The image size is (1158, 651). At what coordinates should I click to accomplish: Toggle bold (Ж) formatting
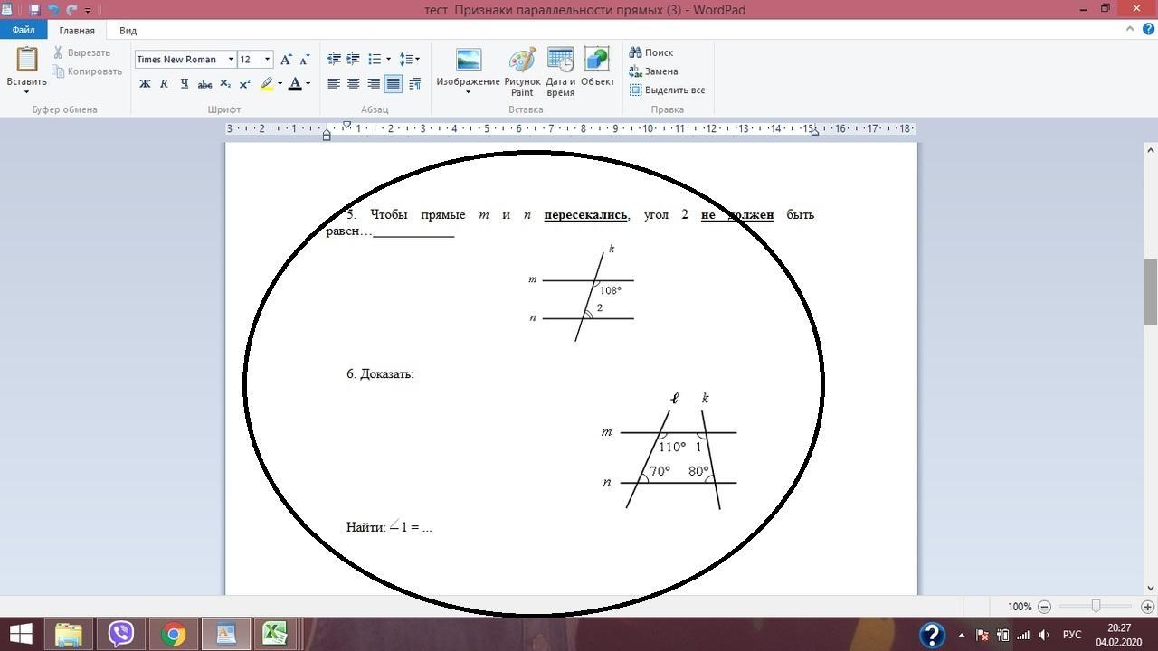coord(145,84)
